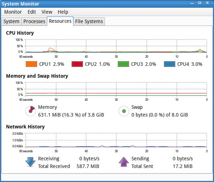Change the CPU3 green color swatch
The height and width of the screenshot is (182, 214).
click(x=123, y=64)
